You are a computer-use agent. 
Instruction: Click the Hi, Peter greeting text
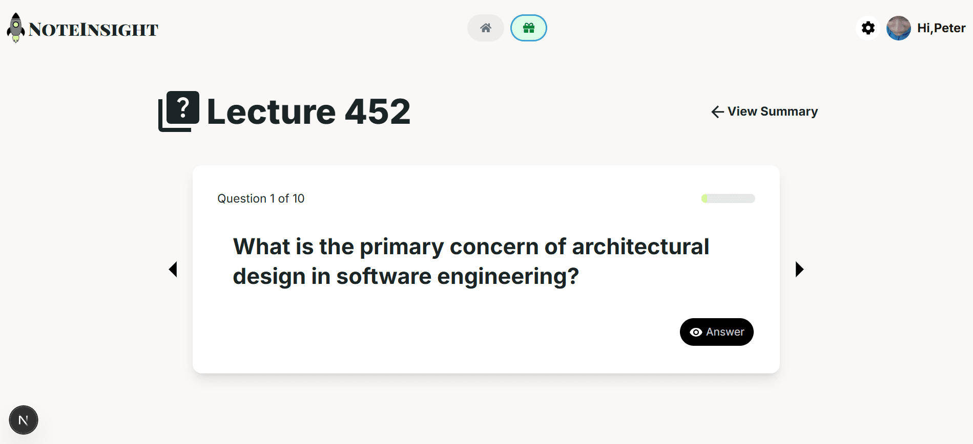click(x=941, y=28)
